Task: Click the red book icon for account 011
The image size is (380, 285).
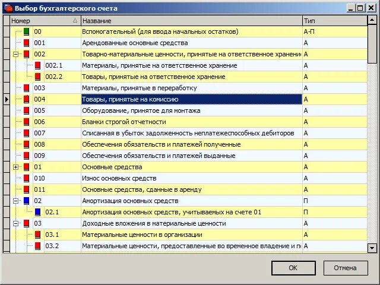Action: 26,189
